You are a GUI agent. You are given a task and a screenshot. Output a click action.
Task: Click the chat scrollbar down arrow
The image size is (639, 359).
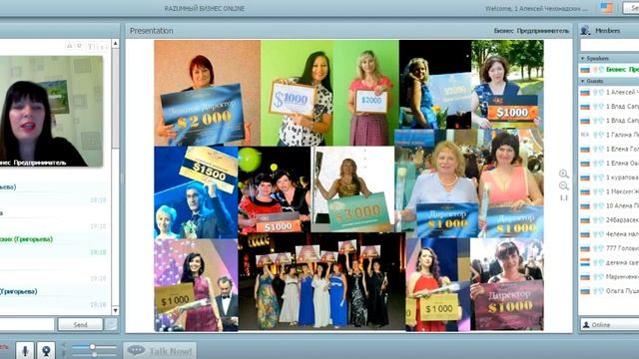tap(116, 310)
